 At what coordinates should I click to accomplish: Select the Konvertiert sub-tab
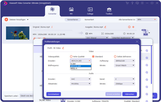pyautogui.click(x=89, y=20)
